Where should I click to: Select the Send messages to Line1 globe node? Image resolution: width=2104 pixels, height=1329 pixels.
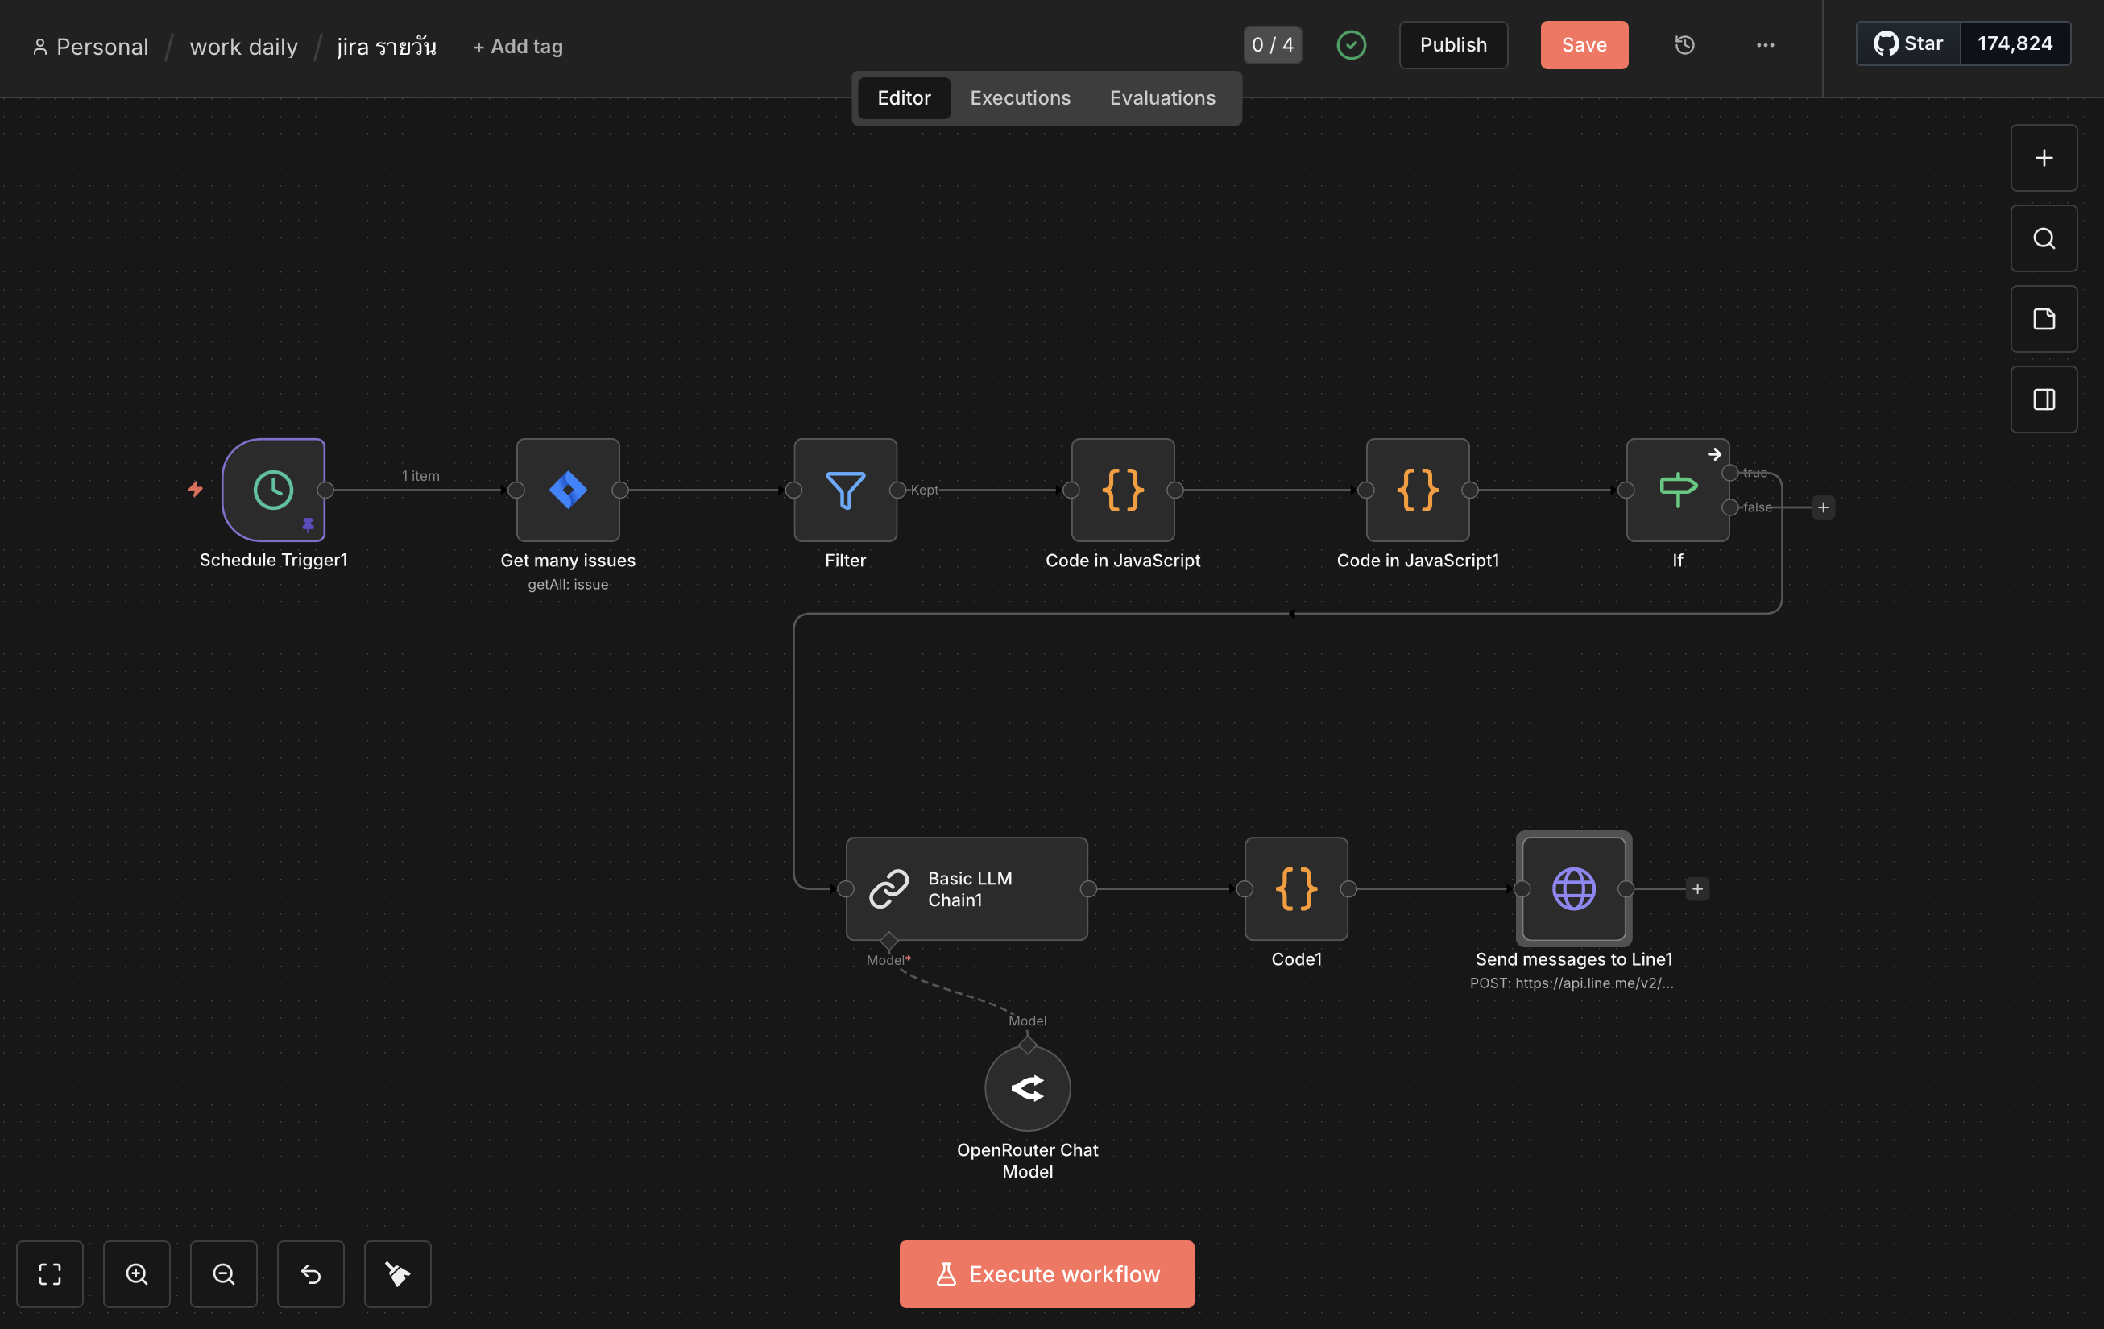click(x=1572, y=888)
